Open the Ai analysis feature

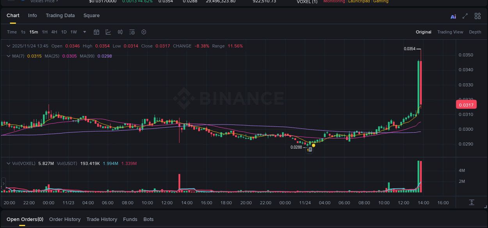[x=453, y=16]
